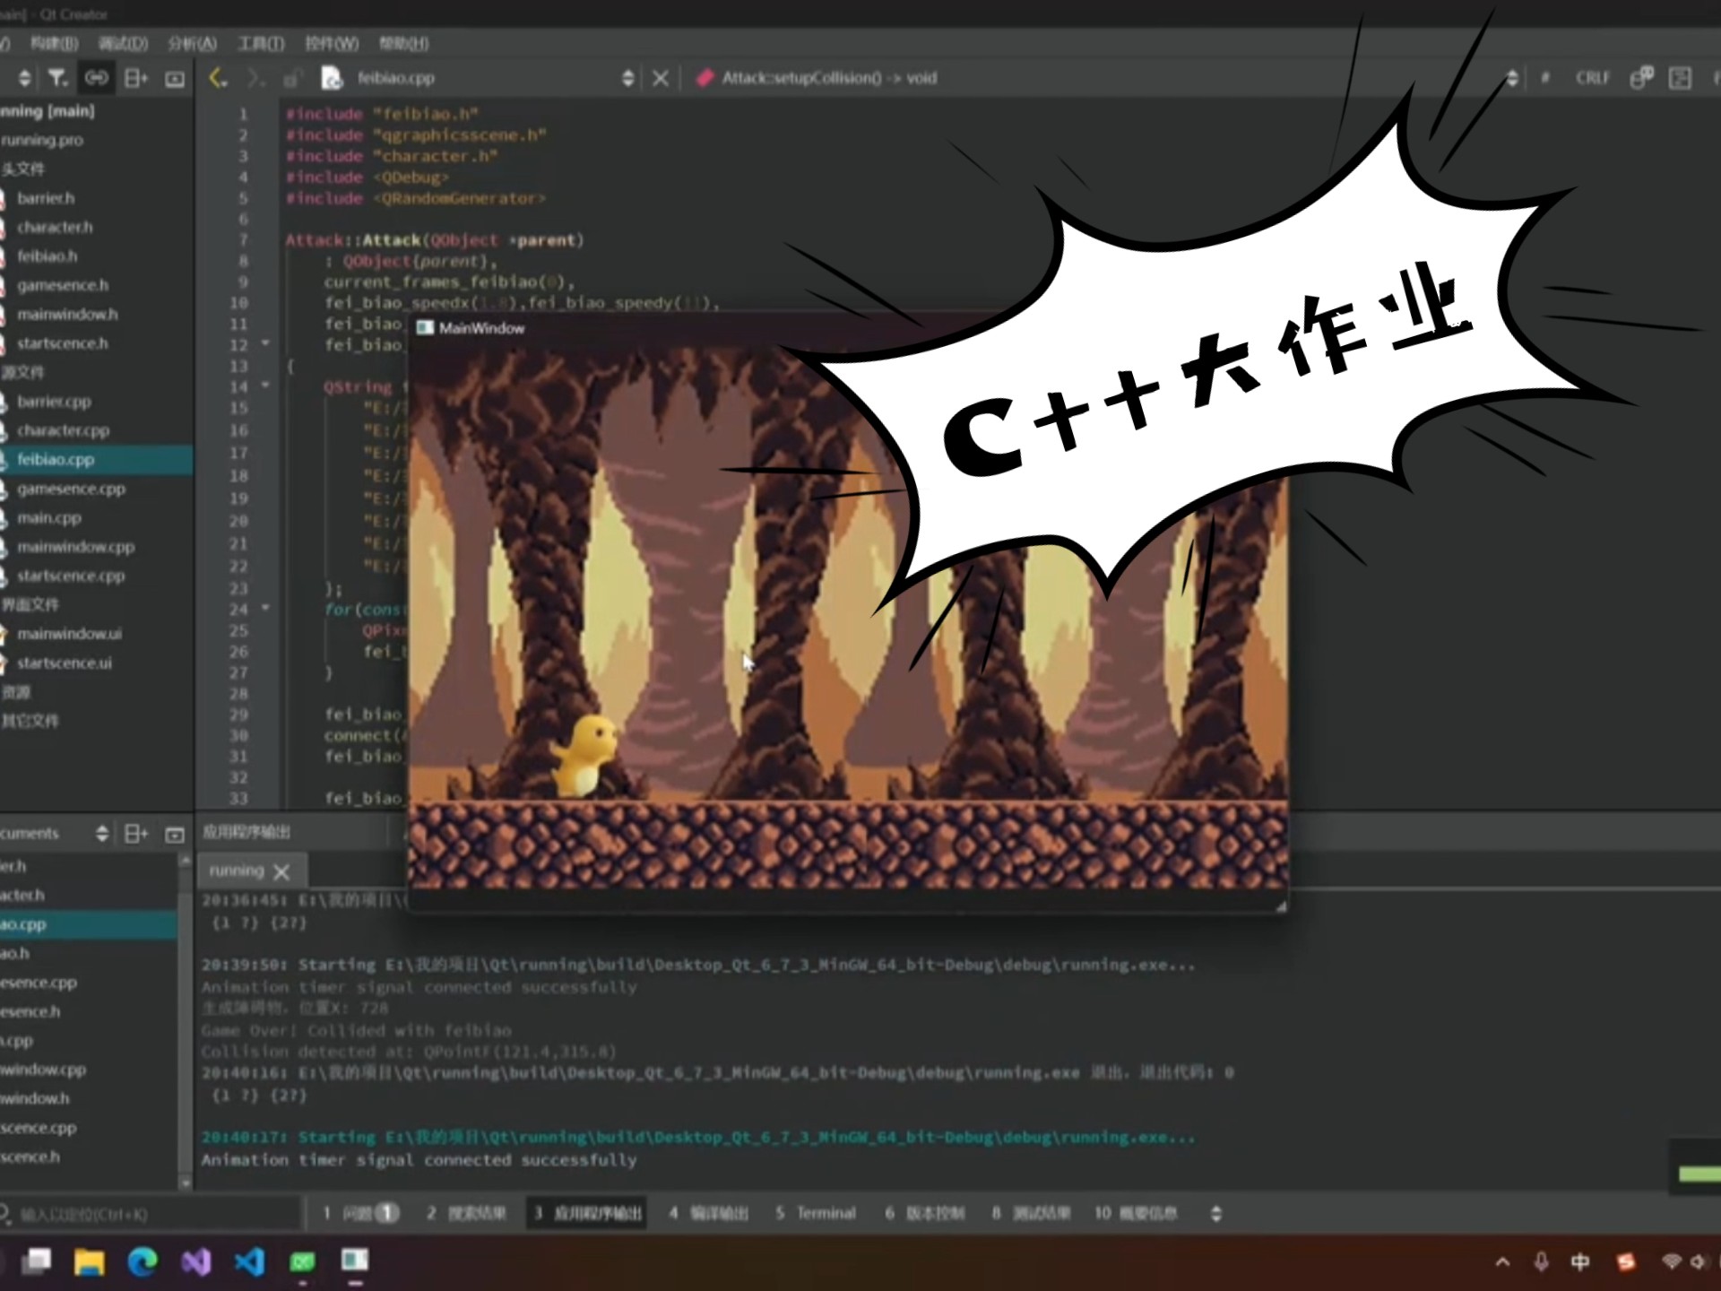Open the 控件(W) menu

(332, 43)
